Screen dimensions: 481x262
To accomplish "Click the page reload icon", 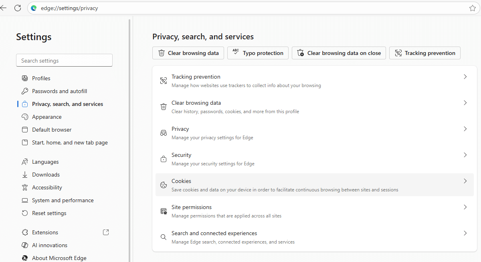I will 17,8.
